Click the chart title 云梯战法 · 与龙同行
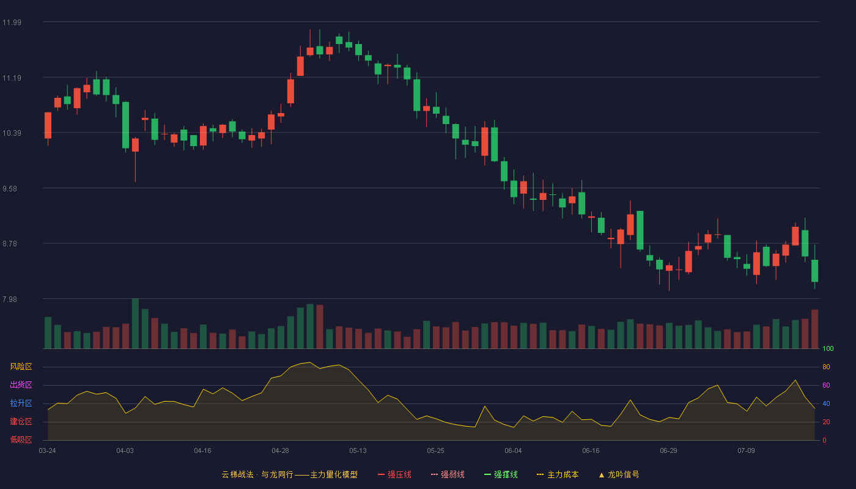The height and width of the screenshot is (489, 856). pyautogui.click(x=257, y=474)
